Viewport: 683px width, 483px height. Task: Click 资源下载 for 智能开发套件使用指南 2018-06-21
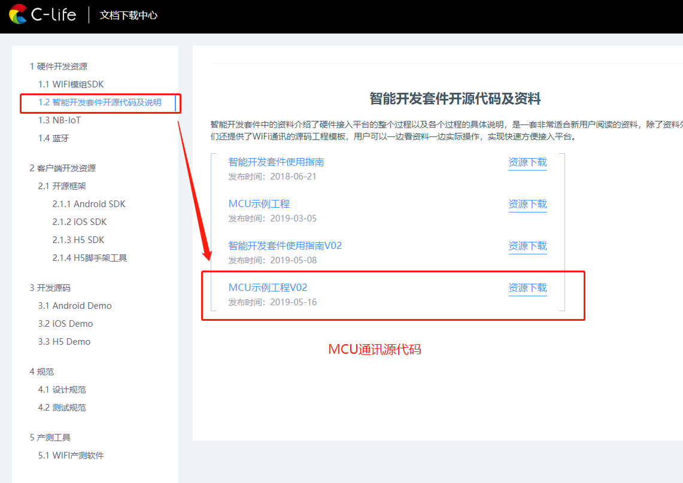point(527,162)
